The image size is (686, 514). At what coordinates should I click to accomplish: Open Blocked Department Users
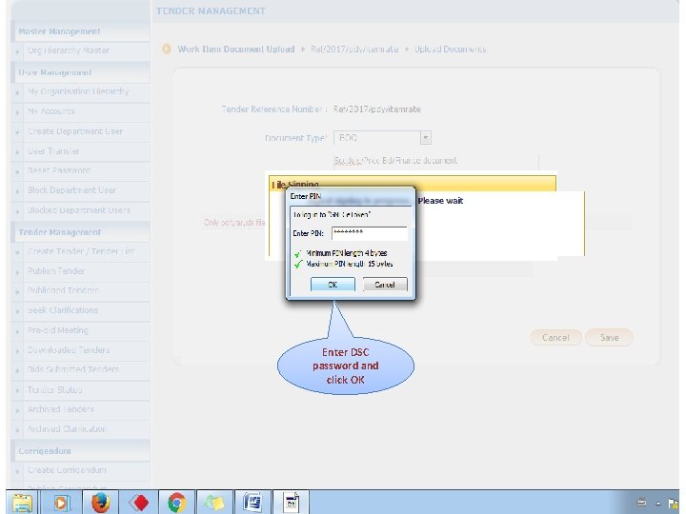[x=79, y=210]
